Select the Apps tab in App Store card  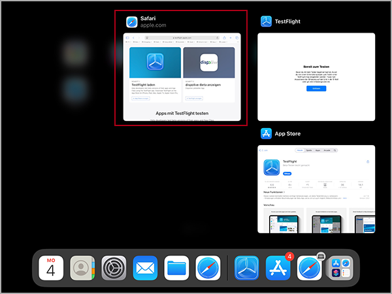[x=318, y=150]
